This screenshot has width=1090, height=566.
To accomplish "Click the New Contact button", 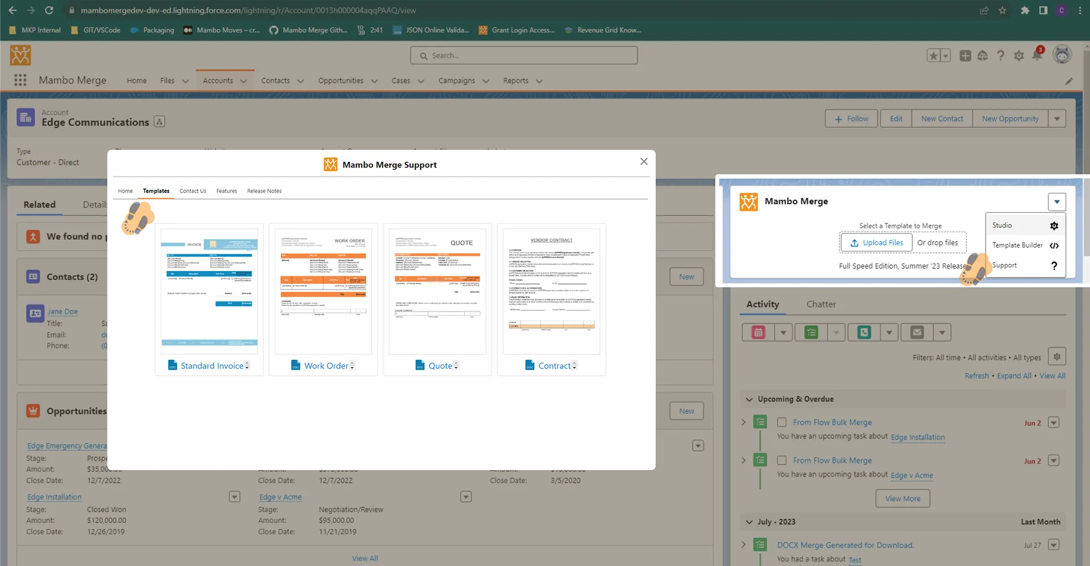I will (942, 119).
